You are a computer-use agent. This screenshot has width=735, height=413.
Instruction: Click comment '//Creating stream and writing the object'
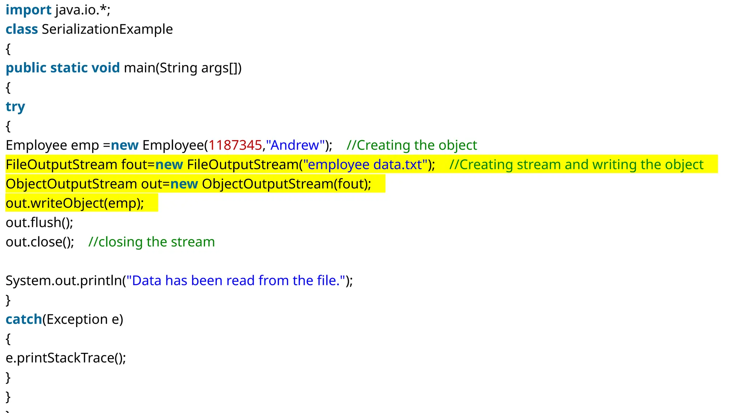(x=576, y=165)
